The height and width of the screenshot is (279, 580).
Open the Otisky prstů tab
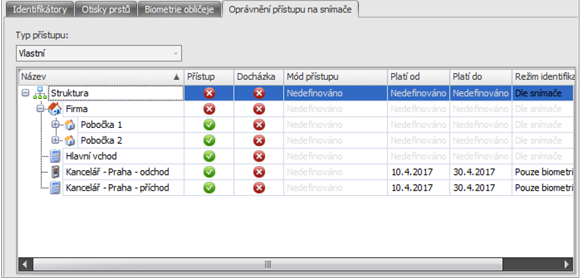click(106, 10)
